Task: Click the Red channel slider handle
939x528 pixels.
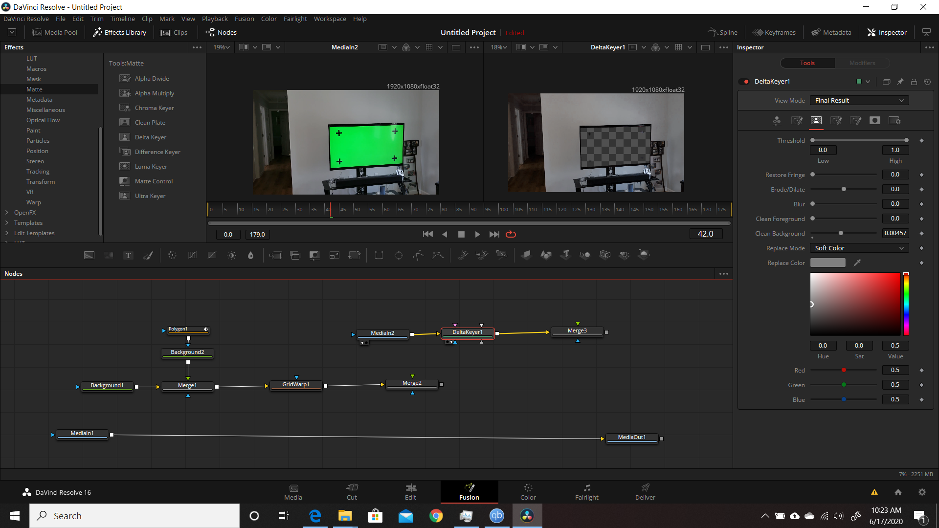Action: (x=844, y=370)
